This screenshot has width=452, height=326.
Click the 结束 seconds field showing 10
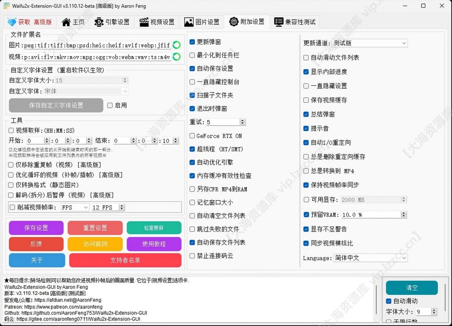(x=171, y=141)
